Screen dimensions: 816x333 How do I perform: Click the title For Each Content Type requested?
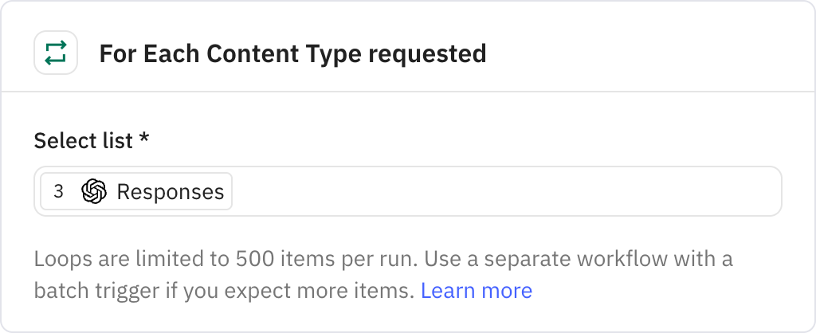(x=293, y=53)
